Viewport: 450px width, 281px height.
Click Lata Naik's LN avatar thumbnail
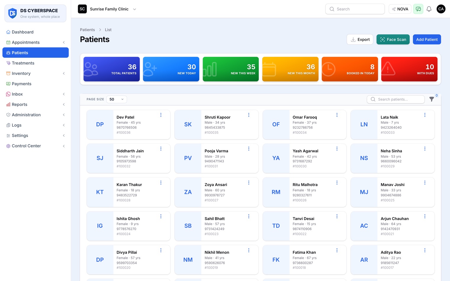(364, 125)
